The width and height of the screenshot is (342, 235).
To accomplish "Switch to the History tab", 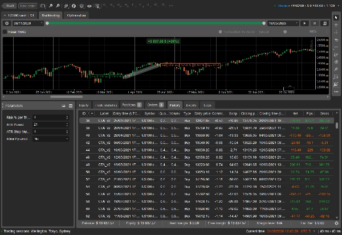I will tap(175, 105).
